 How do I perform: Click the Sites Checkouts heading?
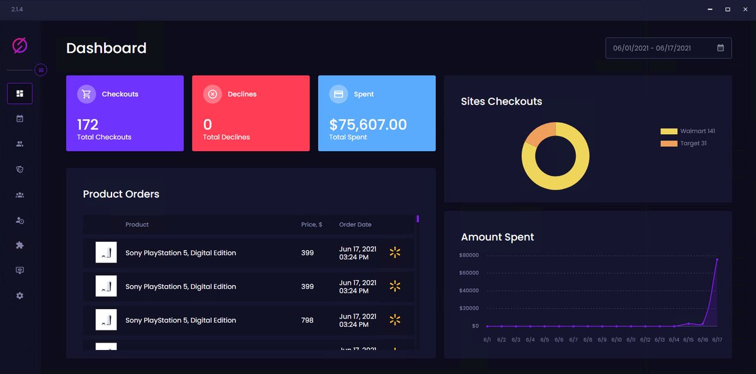(x=501, y=101)
